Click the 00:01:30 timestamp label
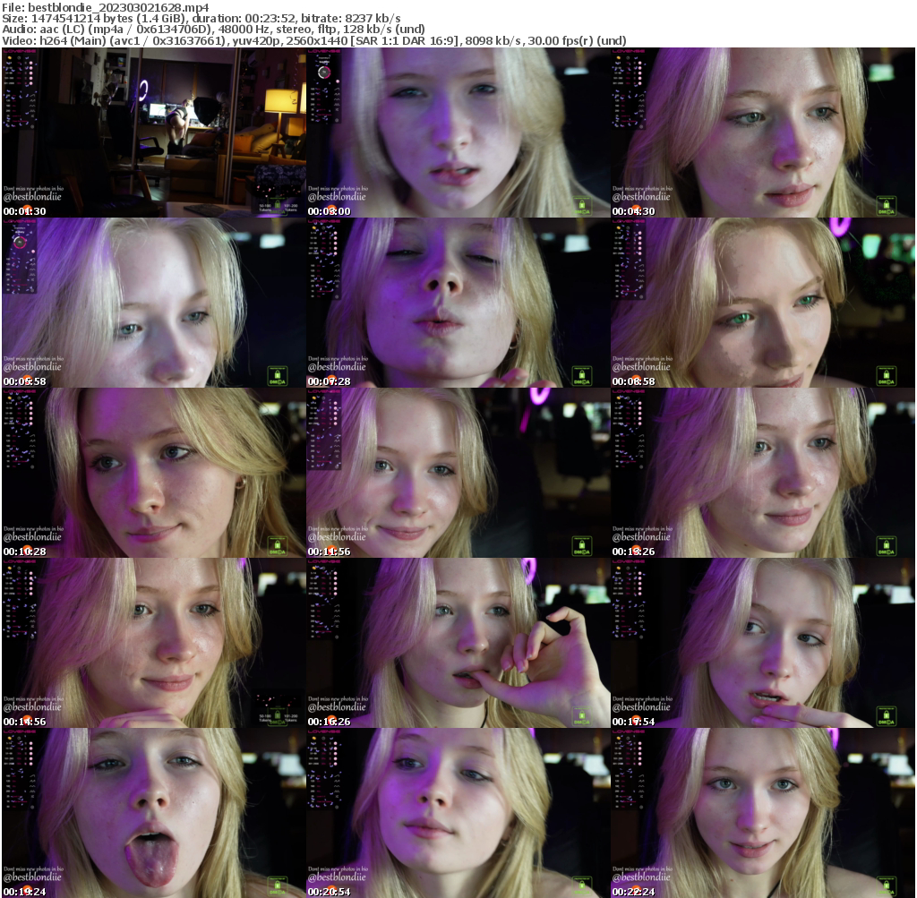This screenshot has width=917, height=898. tap(24, 211)
